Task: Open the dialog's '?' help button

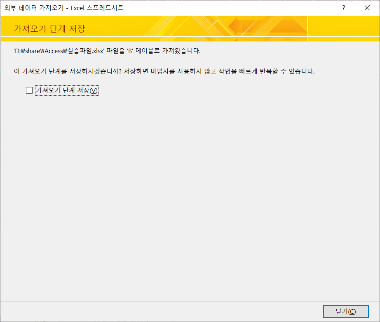Action: tap(343, 8)
